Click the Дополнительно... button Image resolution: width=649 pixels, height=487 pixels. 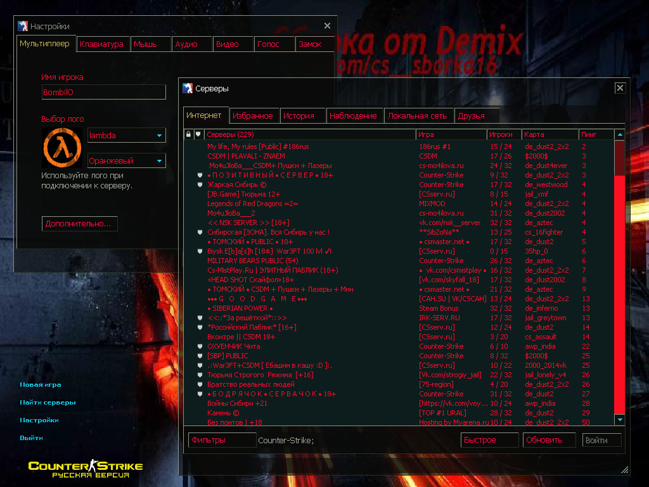pos(79,224)
